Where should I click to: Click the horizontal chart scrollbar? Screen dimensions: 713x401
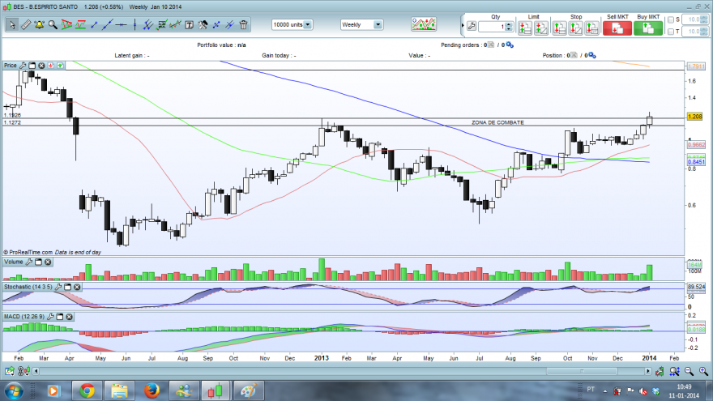[341, 372]
